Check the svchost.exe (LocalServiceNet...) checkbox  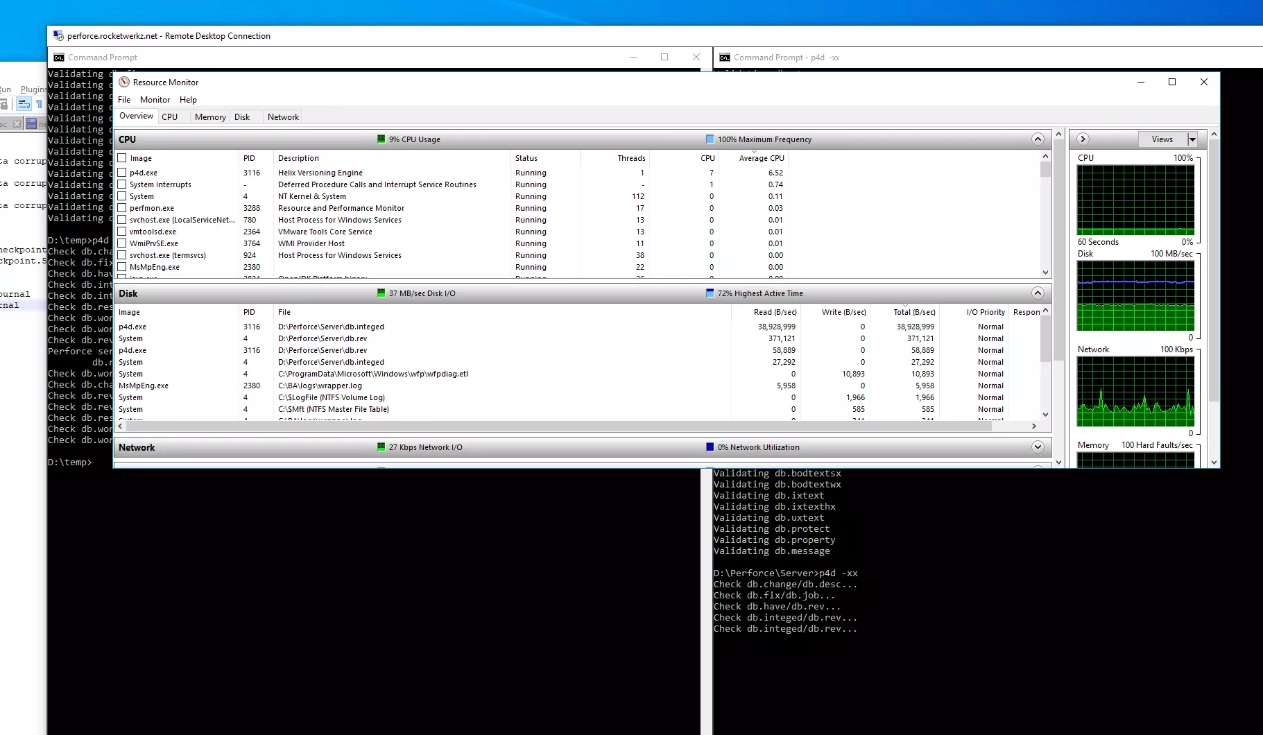[122, 220]
